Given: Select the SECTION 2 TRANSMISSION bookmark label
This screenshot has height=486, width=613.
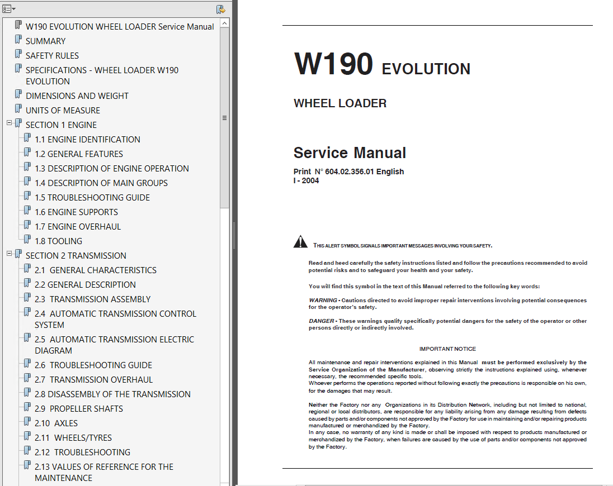Looking at the screenshot, I should coord(76,256).
